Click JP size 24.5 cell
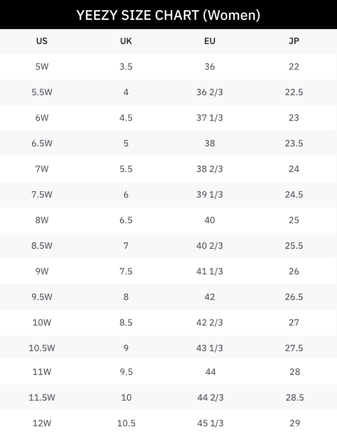The height and width of the screenshot is (432, 337). tap(294, 194)
